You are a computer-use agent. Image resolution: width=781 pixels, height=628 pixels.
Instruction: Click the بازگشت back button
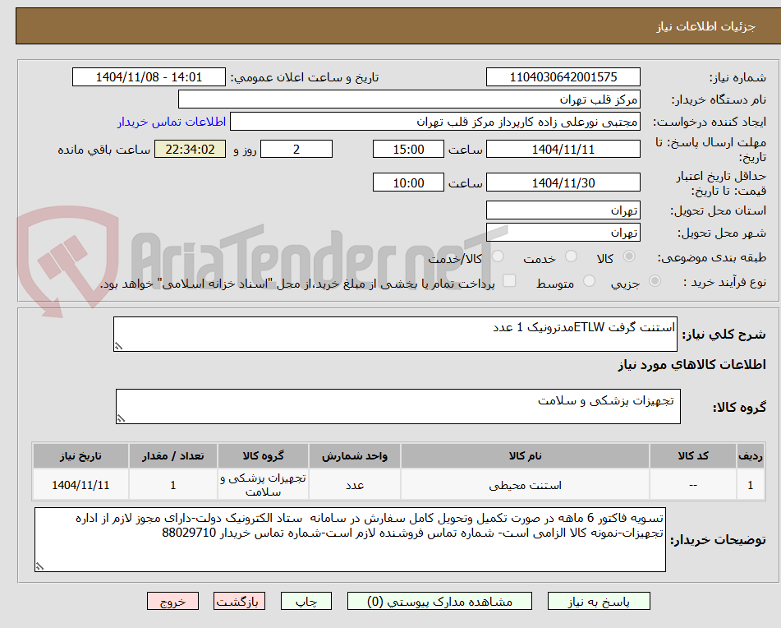[239, 601]
